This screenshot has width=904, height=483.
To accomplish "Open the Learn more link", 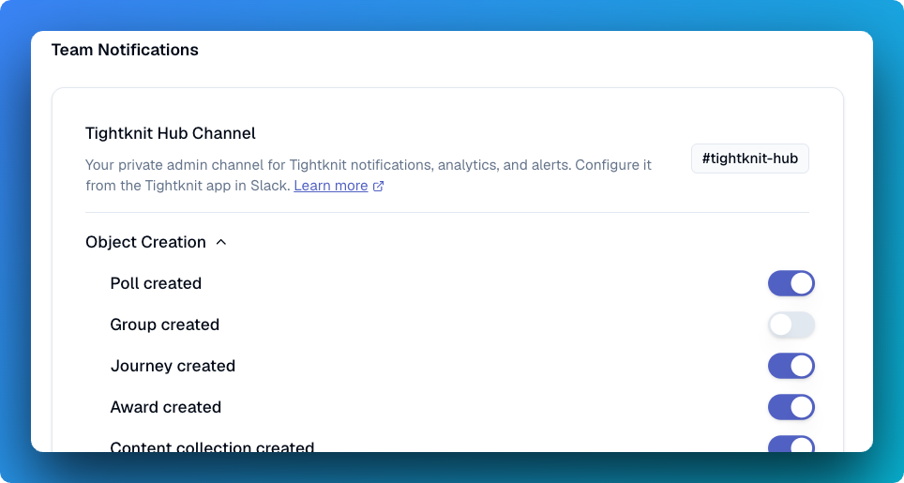I will pyautogui.click(x=331, y=186).
